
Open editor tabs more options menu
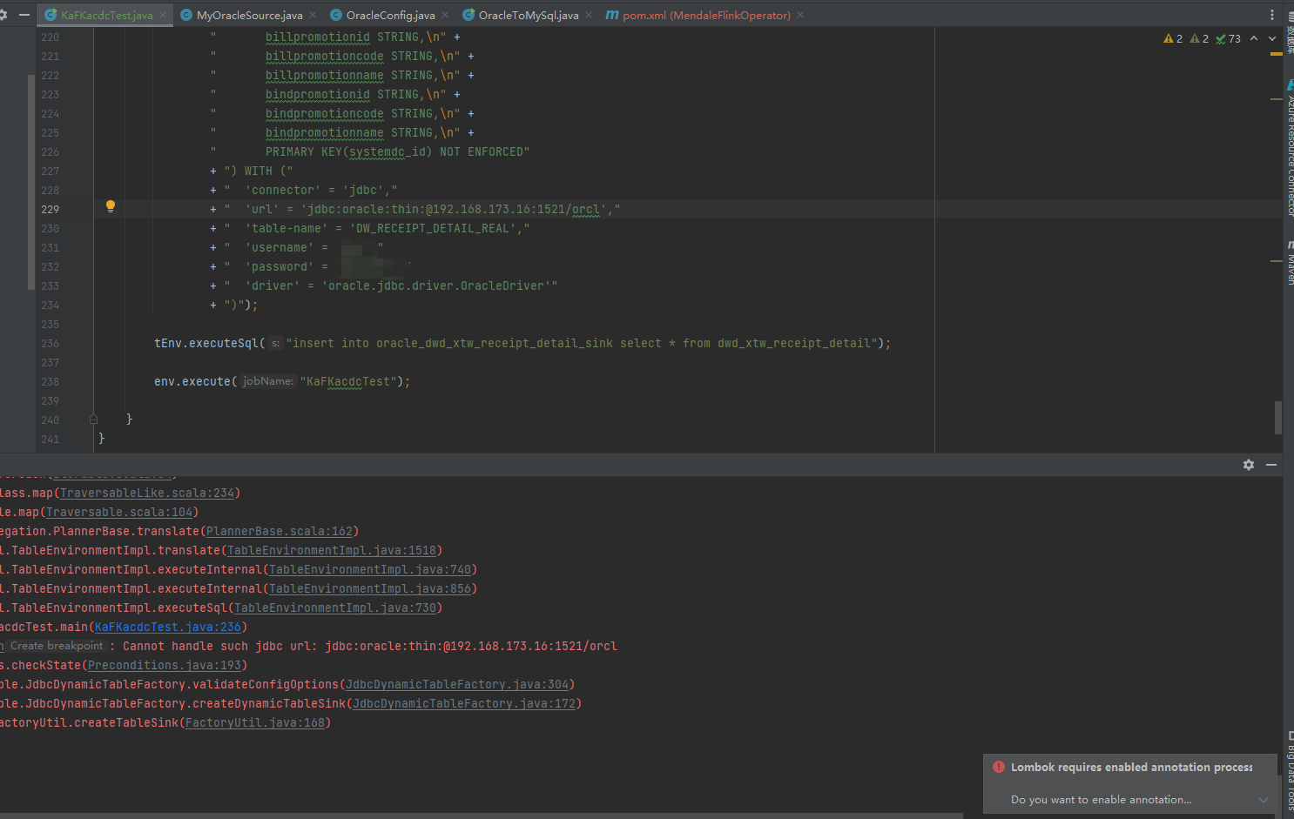coord(1272,15)
